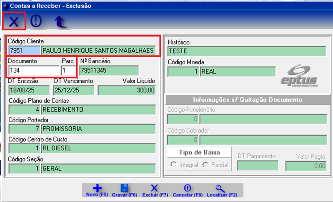Click the DT Emissão date field

tap(29, 90)
